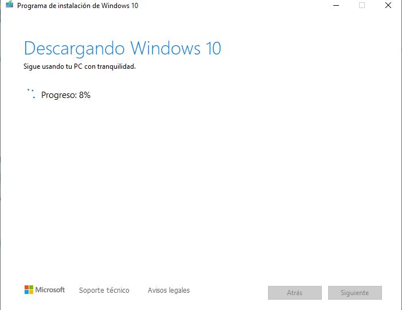Open the Soporte técnico link
This screenshot has width=402, height=310.
click(104, 291)
